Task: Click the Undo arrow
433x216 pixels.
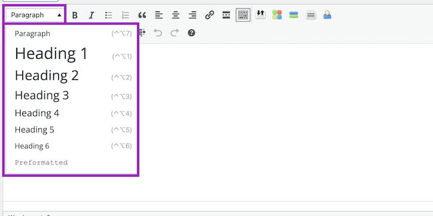Action: click(x=158, y=33)
